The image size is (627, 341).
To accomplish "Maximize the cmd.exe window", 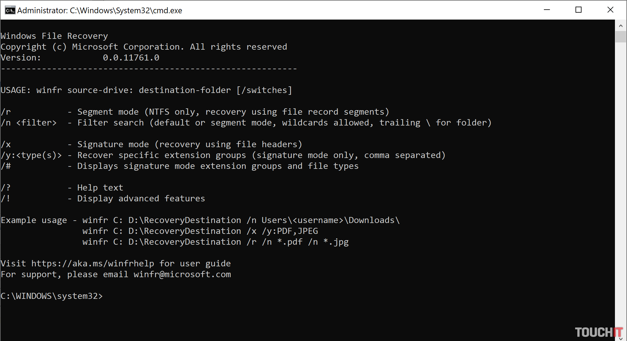I will pyautogui.click(x=578, y=10).
